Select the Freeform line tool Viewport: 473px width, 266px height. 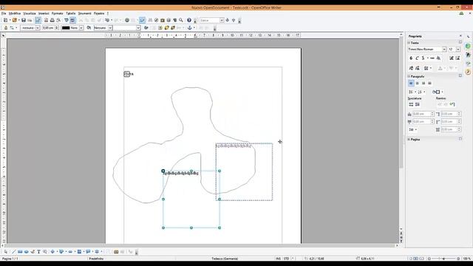point(33,251)
